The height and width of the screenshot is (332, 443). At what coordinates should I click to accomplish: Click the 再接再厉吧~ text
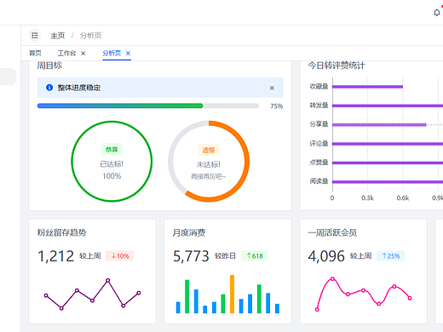(209, 176)
